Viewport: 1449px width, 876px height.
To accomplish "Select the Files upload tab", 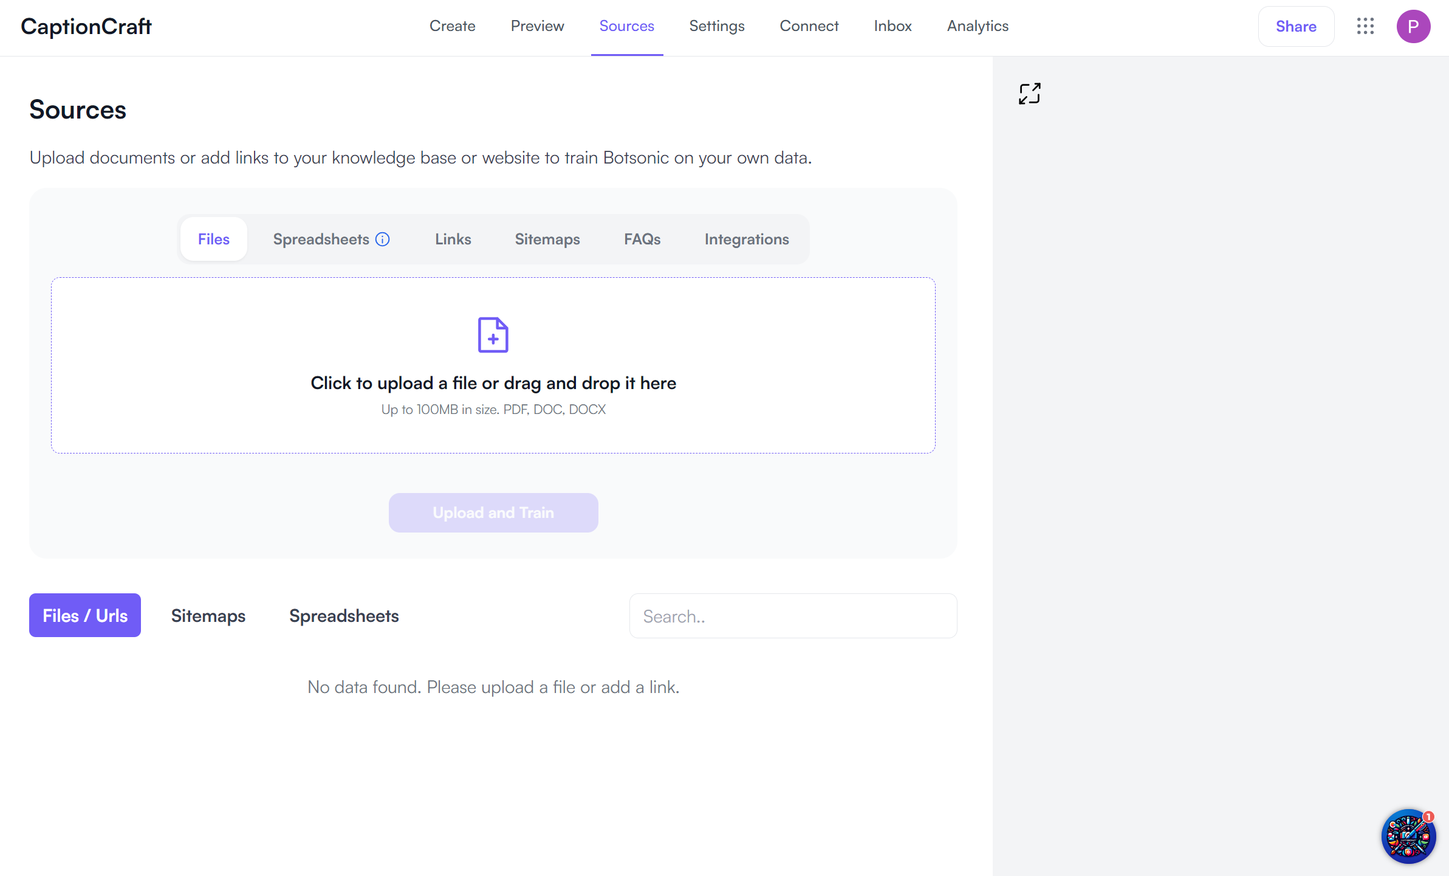I will [213, 239].
